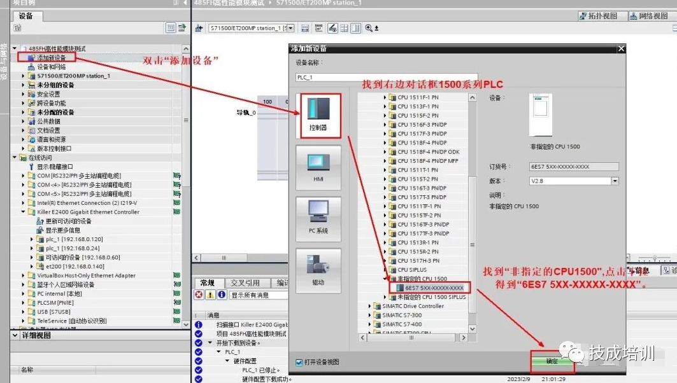Click the device thumbnail preview image
Image resolution: width=677 pixels, height=383 pixels.
[541, 115]
